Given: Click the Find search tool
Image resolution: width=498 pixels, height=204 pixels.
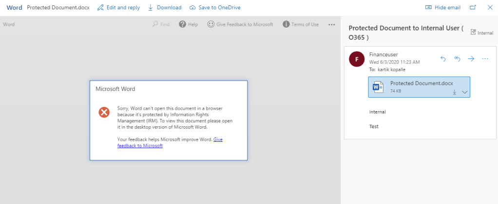Looking at the screenshot, I should pos(161,24).
